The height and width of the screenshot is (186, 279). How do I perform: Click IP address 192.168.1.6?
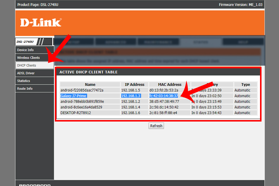[x=130, y=113]
